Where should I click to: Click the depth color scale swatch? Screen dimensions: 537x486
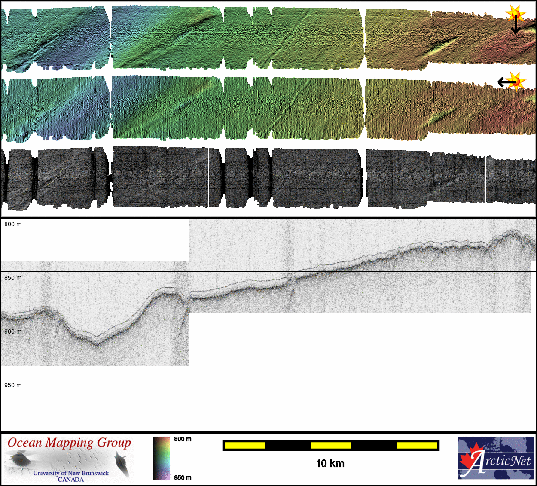click(x=162, y=458)
